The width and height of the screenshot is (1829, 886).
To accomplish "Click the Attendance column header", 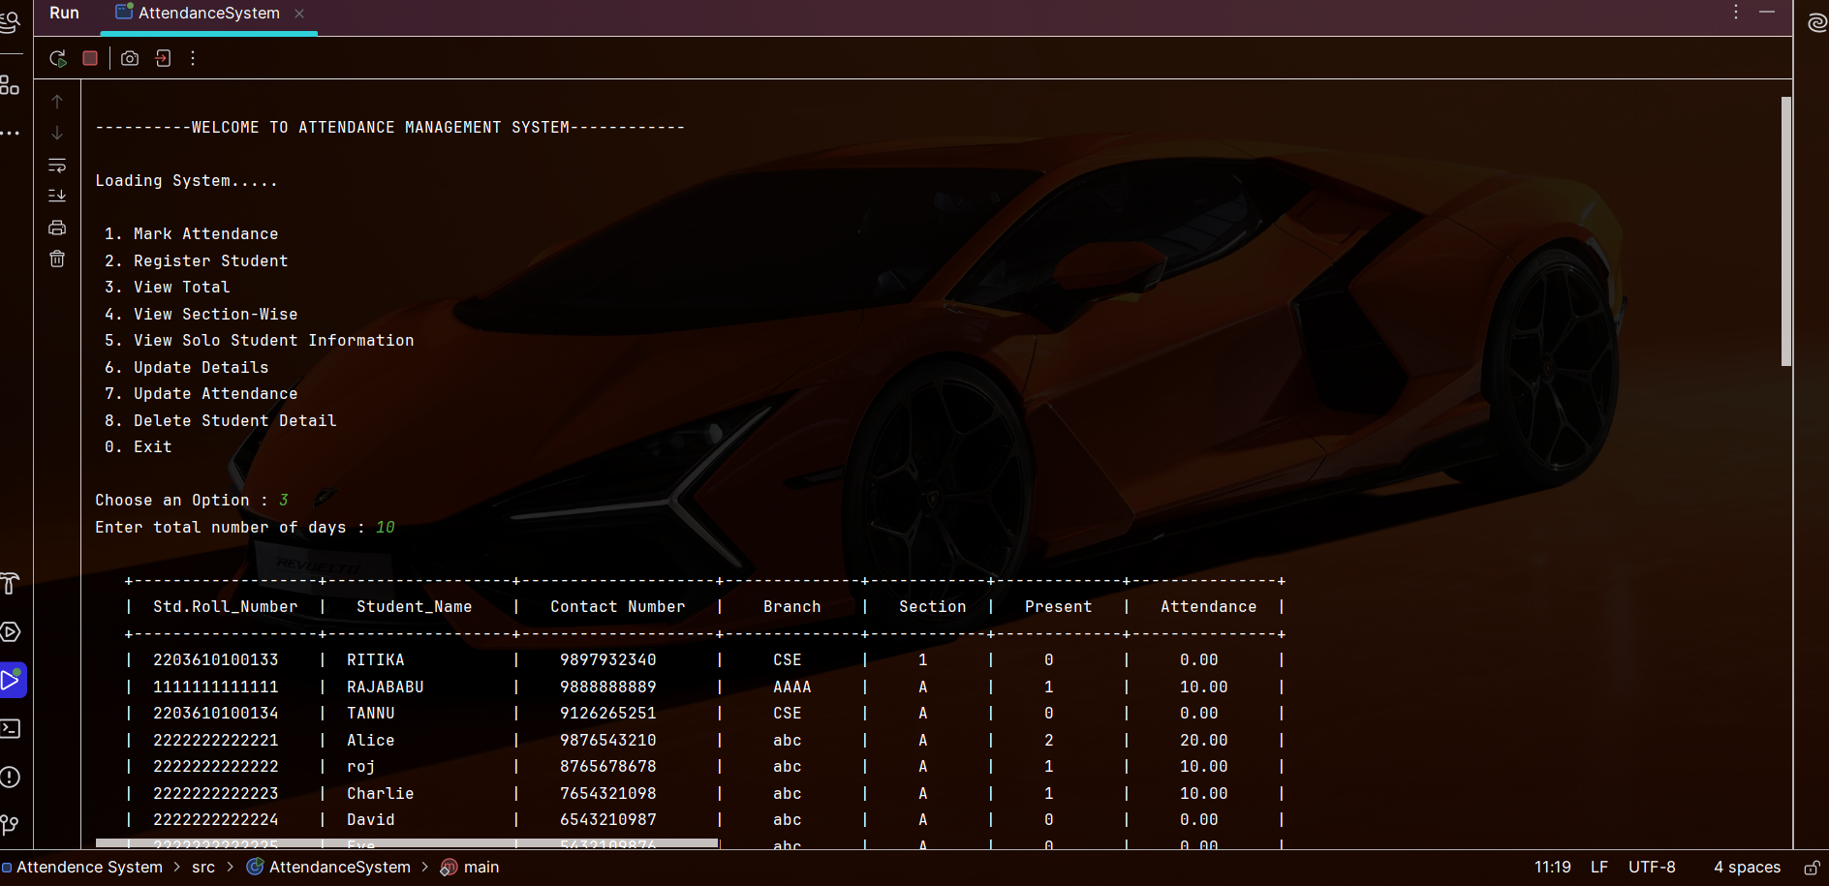I will [x=1209, y=607].
